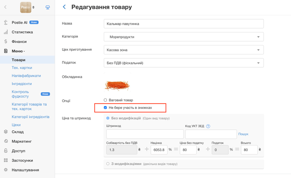
Task: Click the Податок percent field showing 0
Action: (x=220, y=150)
